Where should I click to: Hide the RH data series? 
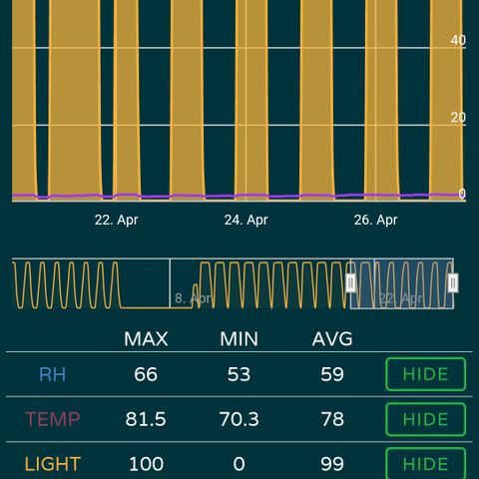pyautogui.click(x=425, y=374)
